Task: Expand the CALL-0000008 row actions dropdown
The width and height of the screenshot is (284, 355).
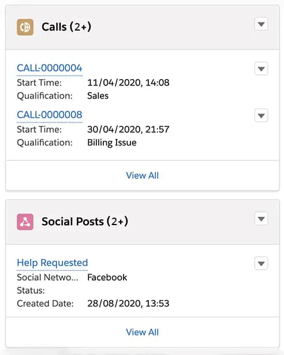Action: point(261,115)
